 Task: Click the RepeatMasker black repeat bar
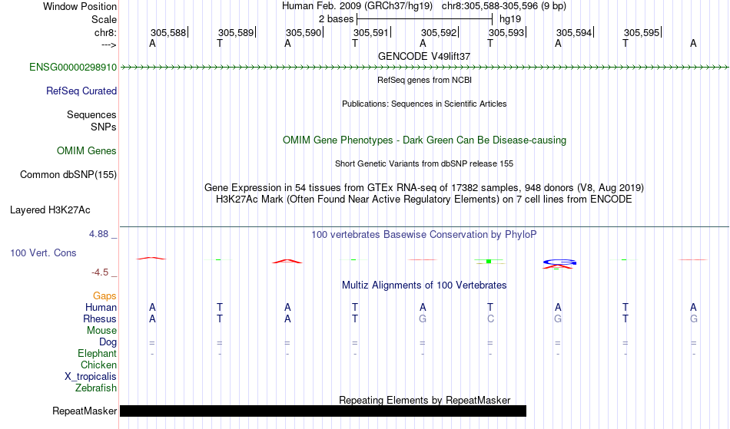click(323, 411)
